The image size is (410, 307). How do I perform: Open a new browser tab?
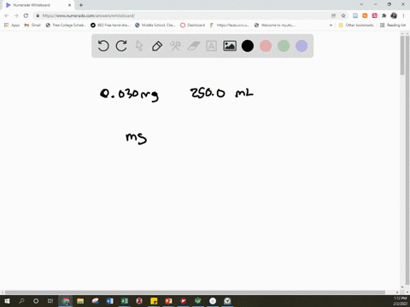point(81,5)
